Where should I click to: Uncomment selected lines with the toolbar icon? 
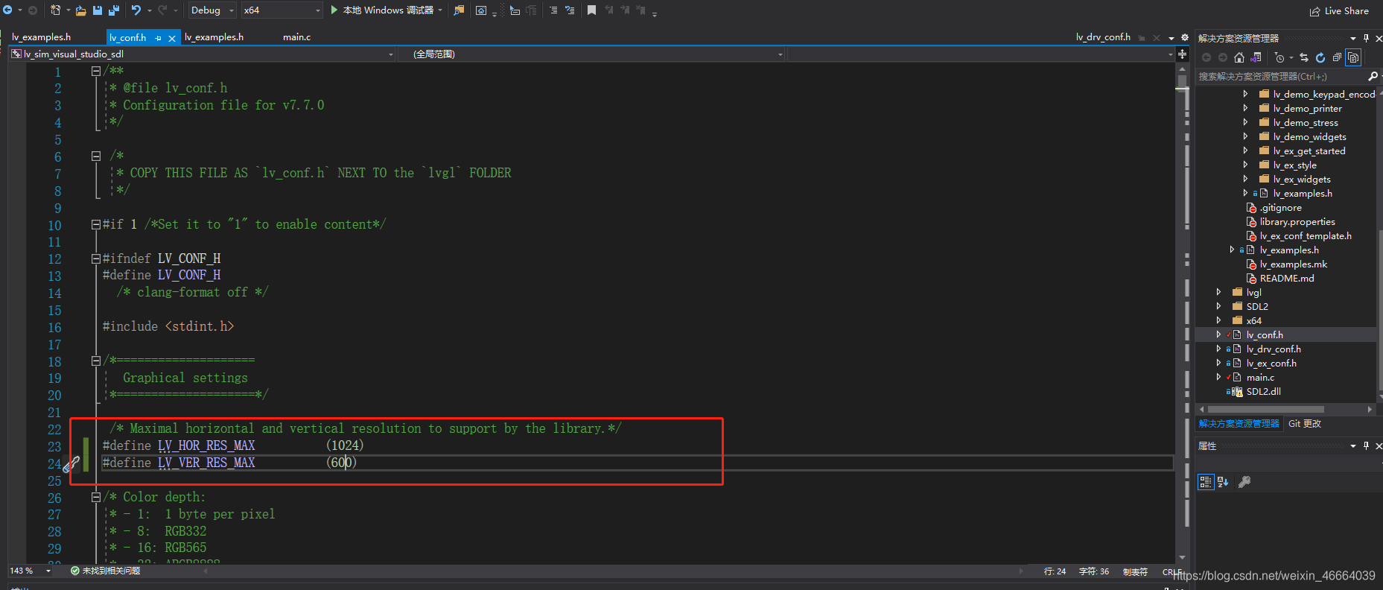(x=570, y=10)
